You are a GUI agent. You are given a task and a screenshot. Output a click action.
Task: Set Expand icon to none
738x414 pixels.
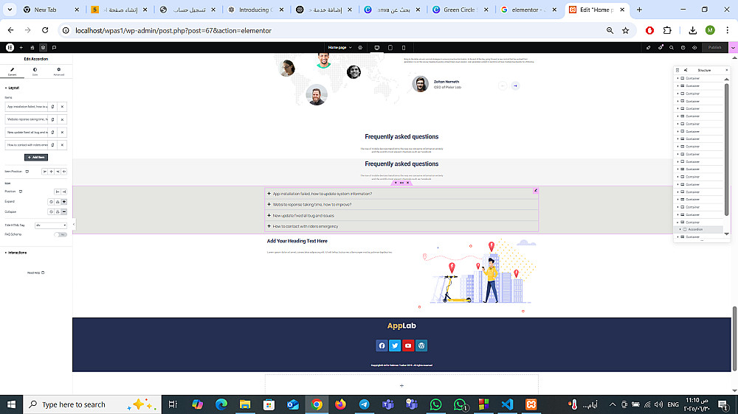click(x=51, y=202)
